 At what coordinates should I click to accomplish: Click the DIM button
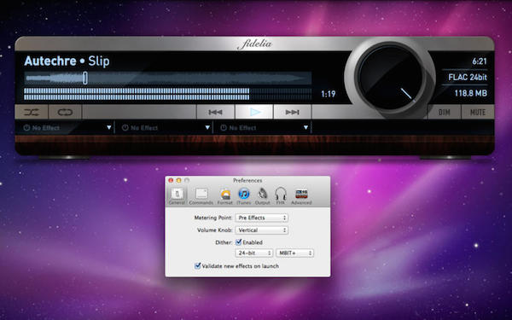pos(444,112)
